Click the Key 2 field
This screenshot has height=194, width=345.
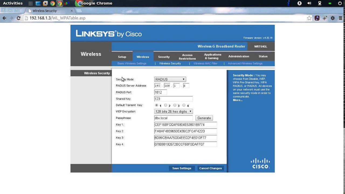[x=185, y=131]
